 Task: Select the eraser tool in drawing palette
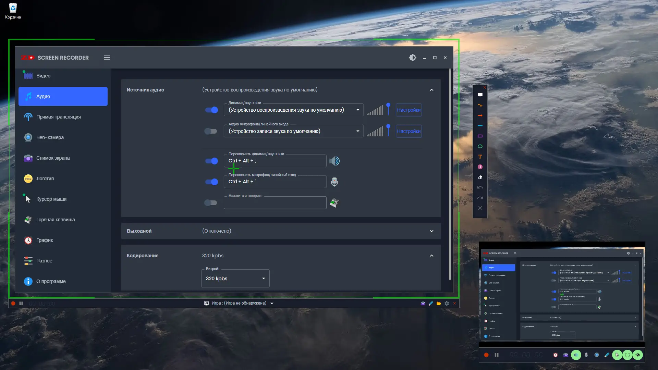[480, 177]
